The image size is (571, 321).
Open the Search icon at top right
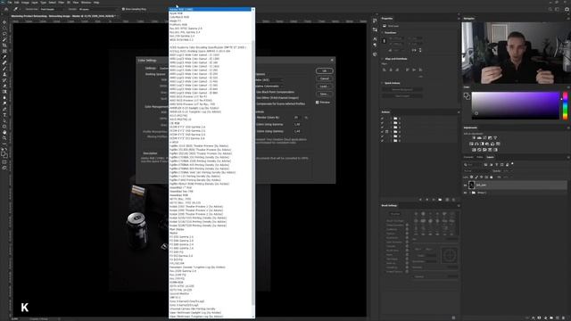(550, 9)
